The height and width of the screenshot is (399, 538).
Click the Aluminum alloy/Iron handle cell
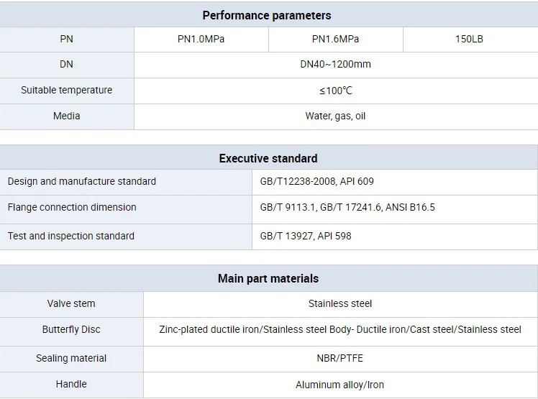[340, 385]
